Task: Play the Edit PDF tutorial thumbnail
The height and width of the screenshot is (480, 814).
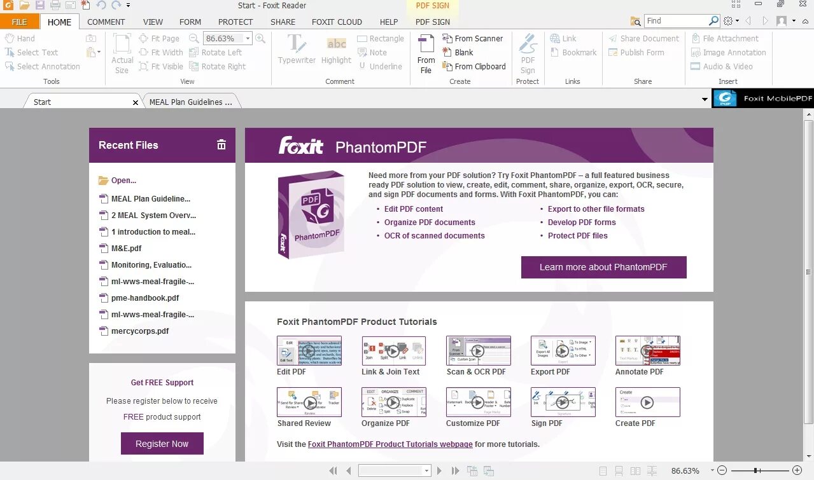Action: click(x=309, y=350)
